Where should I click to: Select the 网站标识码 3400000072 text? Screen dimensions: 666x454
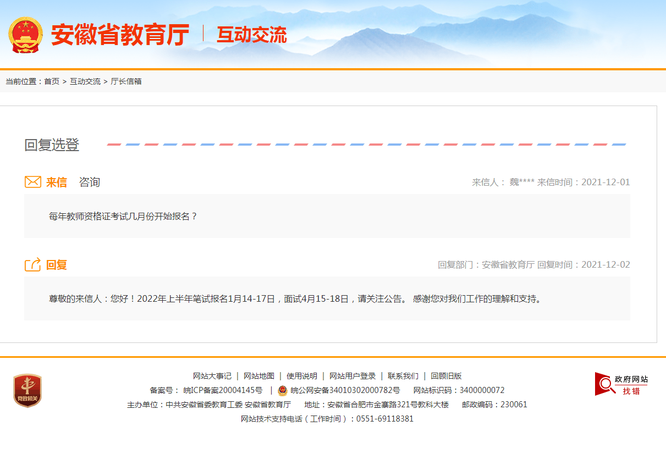[459, 390]
